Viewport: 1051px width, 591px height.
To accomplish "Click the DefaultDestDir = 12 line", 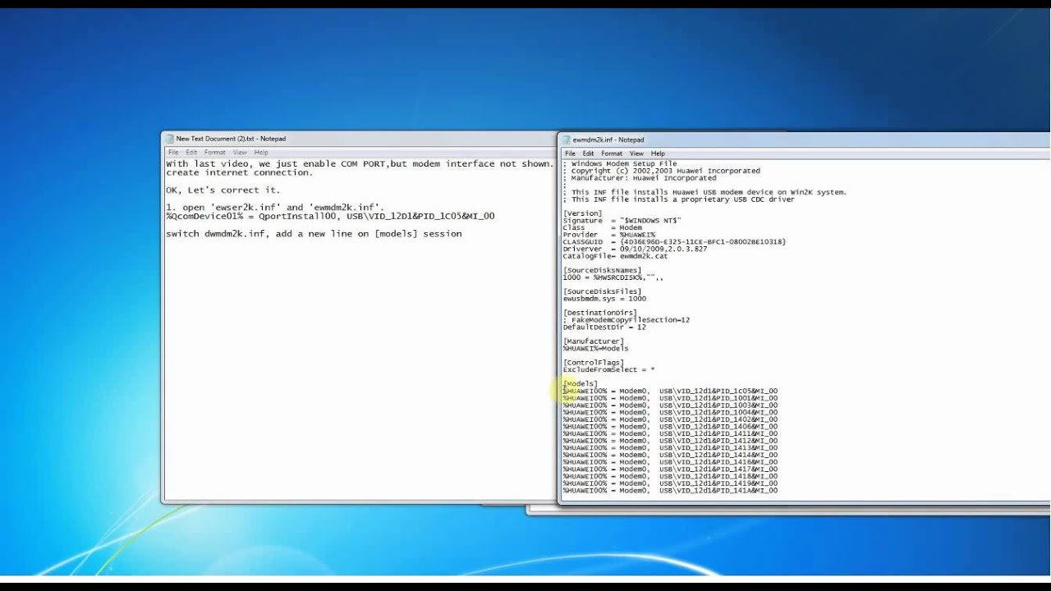I will pyautogui.click(x=604, y=328).
